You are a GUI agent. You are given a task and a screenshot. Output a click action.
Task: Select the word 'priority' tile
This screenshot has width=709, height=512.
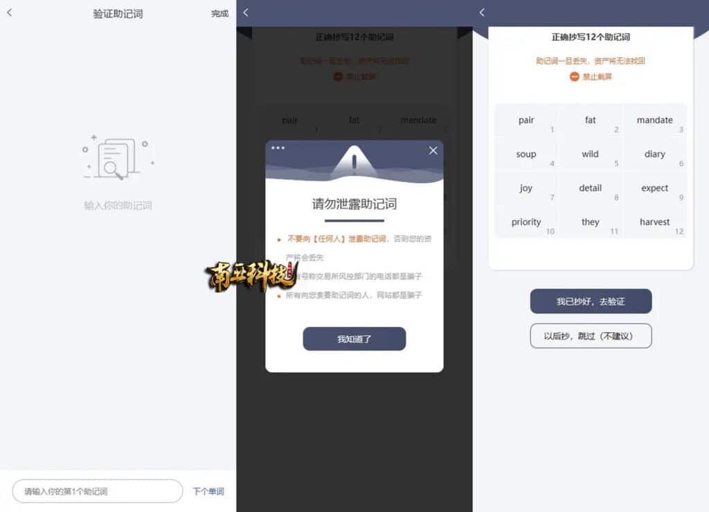click(526, 222)
